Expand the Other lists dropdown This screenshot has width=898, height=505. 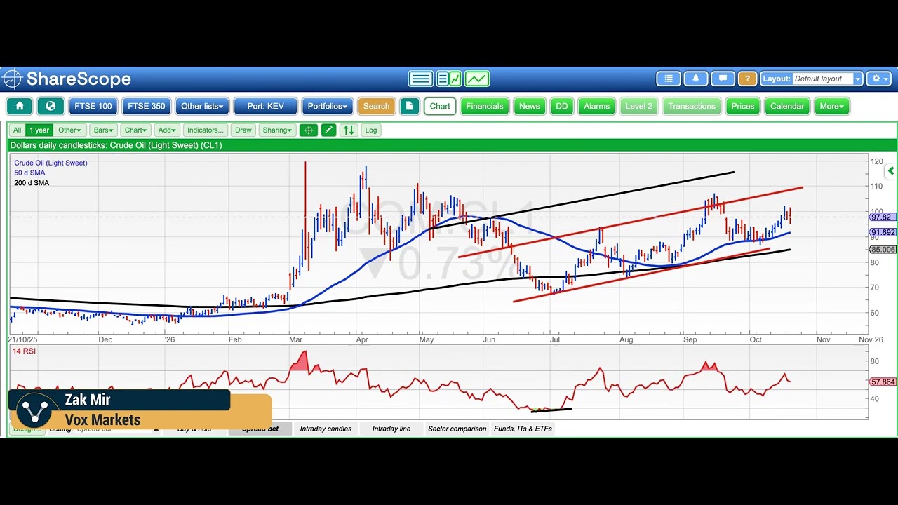202,107
